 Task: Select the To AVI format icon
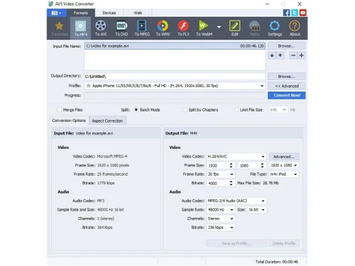click(x=101, y=28)
